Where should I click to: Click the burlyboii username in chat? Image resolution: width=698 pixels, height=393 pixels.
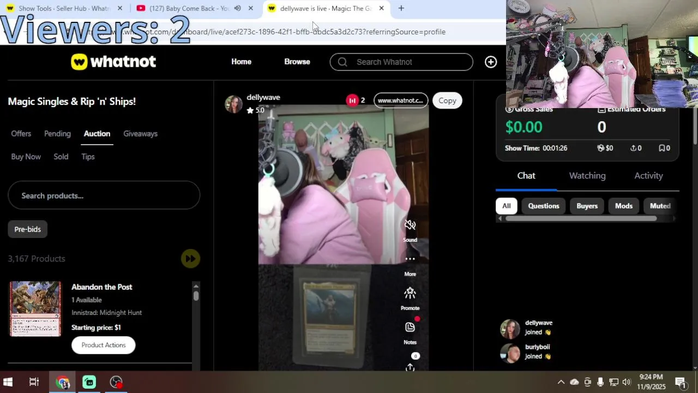point(537,347)
